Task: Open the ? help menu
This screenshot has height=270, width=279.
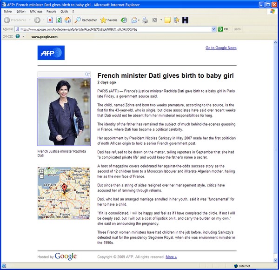Action: (73, 11)
